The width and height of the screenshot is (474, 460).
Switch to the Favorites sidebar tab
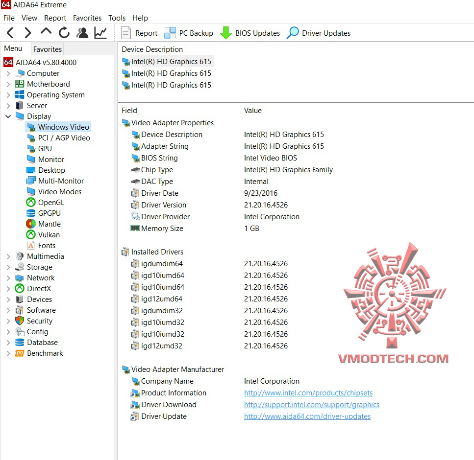pos(48,49)
